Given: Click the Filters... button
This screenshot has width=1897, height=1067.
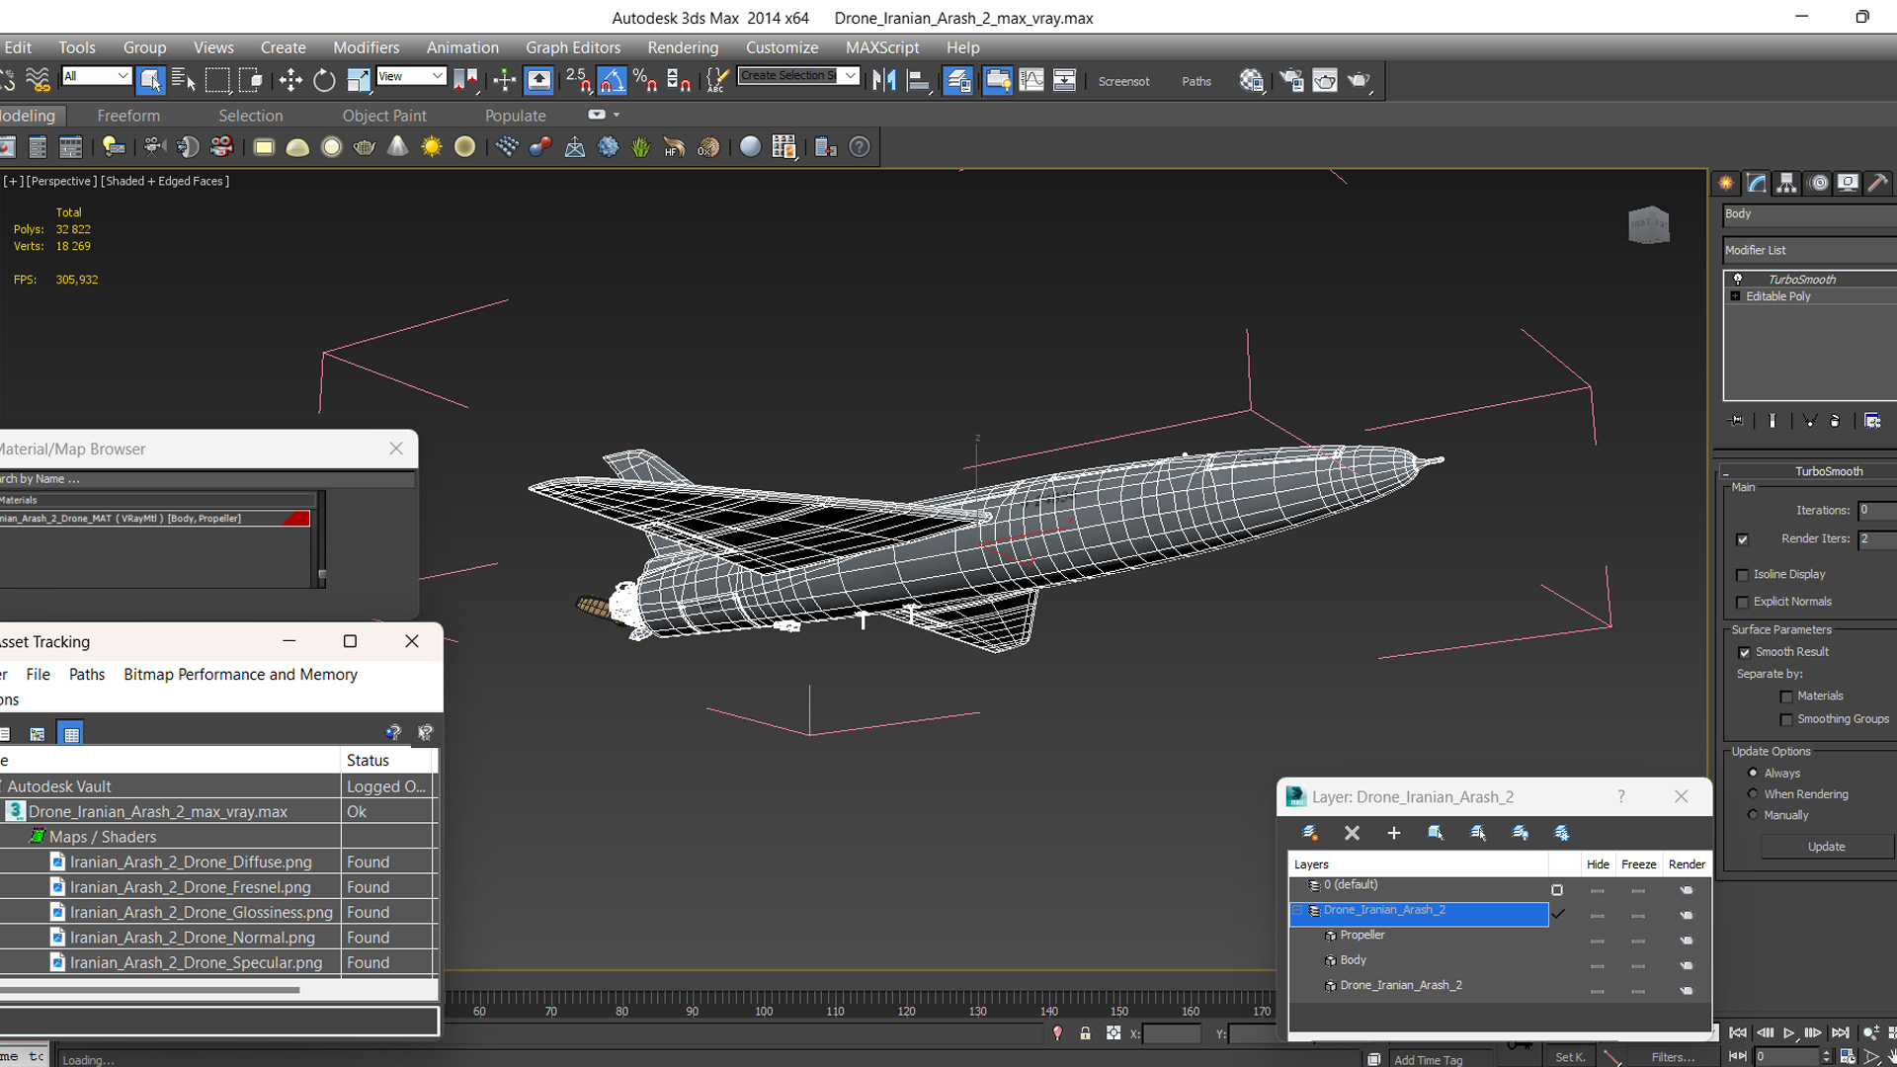Looking at the screenshot, I should click(1673, 1057).
